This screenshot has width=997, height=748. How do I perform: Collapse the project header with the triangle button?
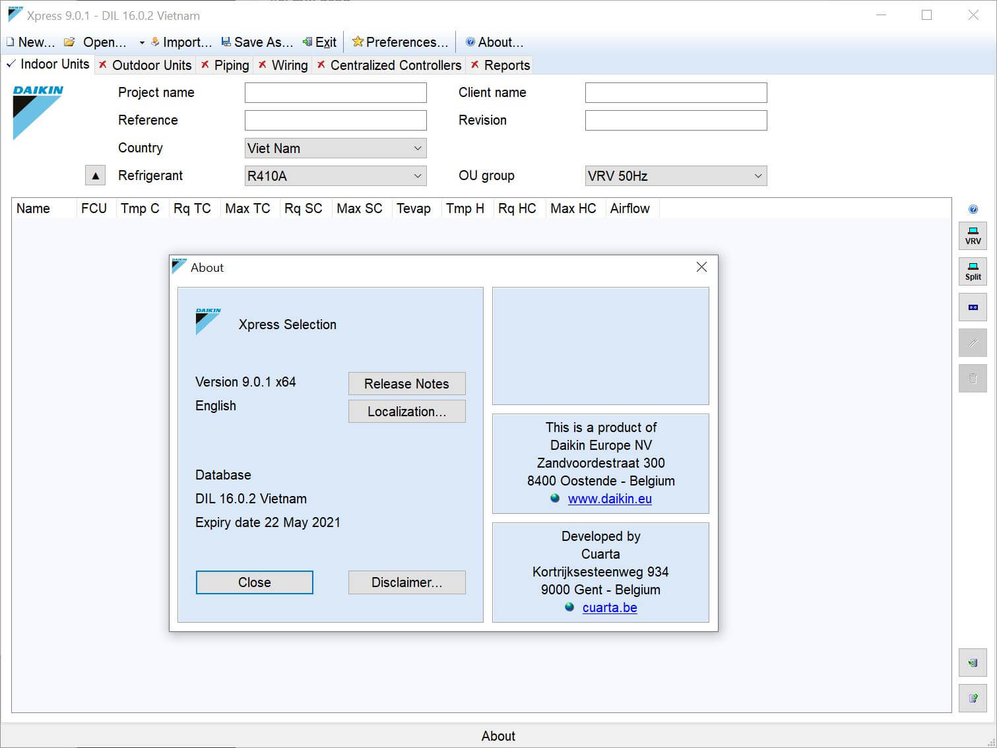pyautogui.click(x=95, y=175)
